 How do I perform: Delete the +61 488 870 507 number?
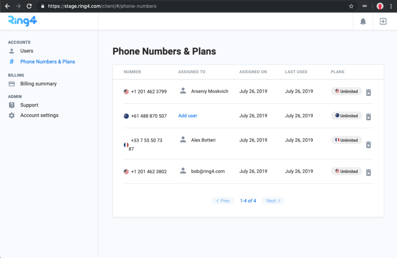pyautogui.click(x=368, y=117)
